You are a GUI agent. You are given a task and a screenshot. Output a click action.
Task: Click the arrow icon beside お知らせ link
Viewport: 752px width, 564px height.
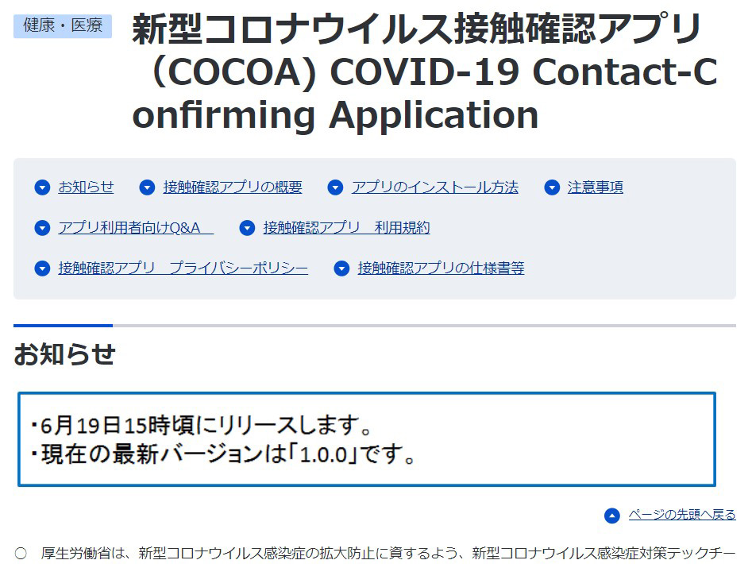(x=42, y=187)
